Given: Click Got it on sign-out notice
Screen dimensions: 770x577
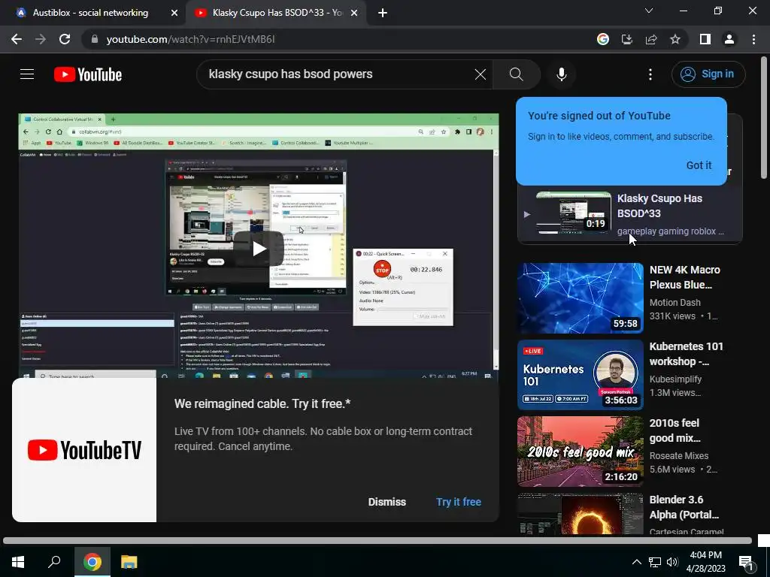Looking at the screenshot, I should point(699,165).
